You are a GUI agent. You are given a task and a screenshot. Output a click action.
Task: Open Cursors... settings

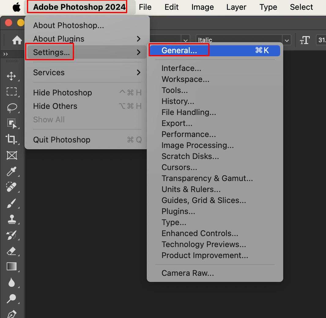215,167
